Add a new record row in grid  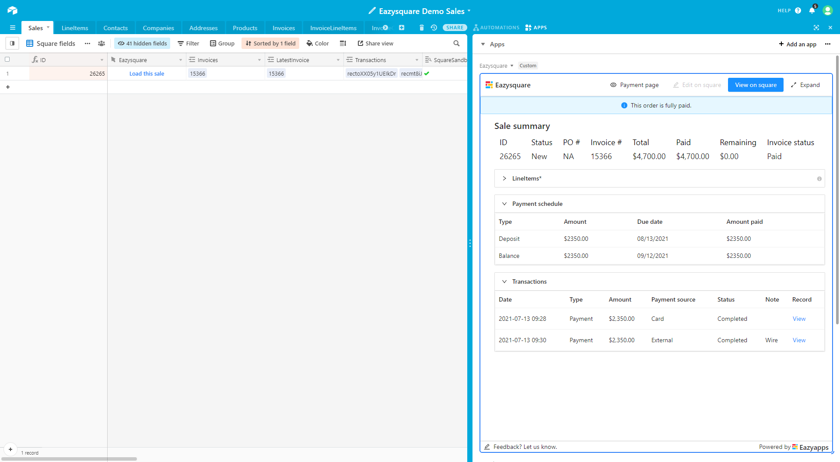coord(8,87)
